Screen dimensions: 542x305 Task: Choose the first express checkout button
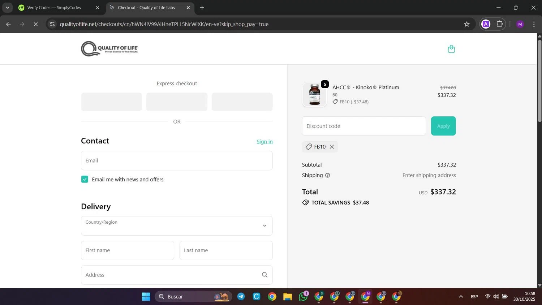(x=111, y=102)
